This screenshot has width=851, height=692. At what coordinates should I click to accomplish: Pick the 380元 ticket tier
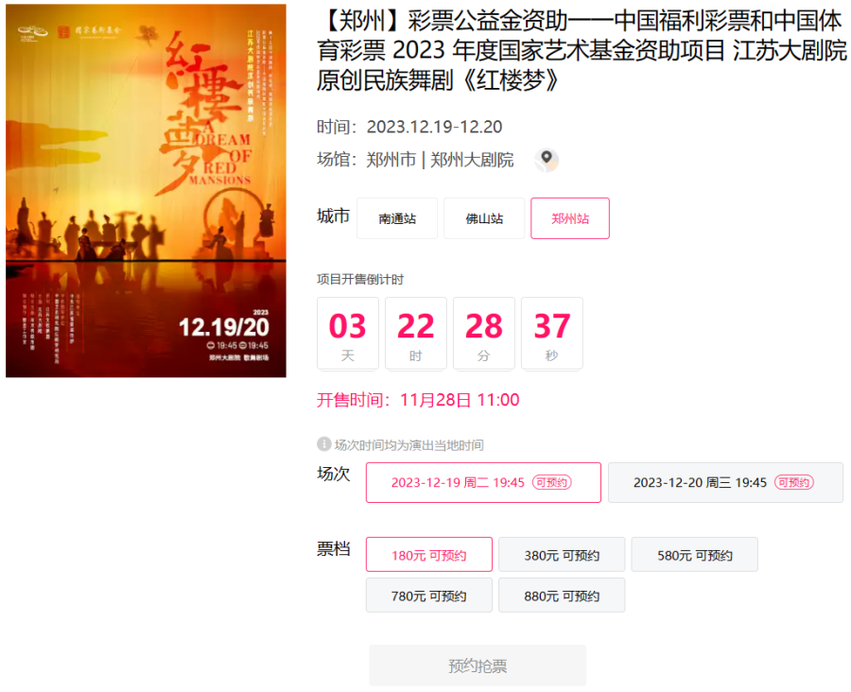click(562, 555)
